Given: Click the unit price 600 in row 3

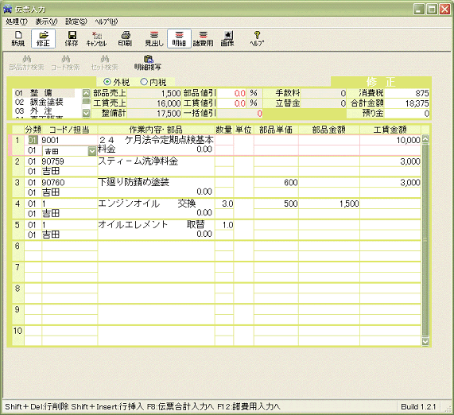Looking at the screenshot, I should point(276,182).
